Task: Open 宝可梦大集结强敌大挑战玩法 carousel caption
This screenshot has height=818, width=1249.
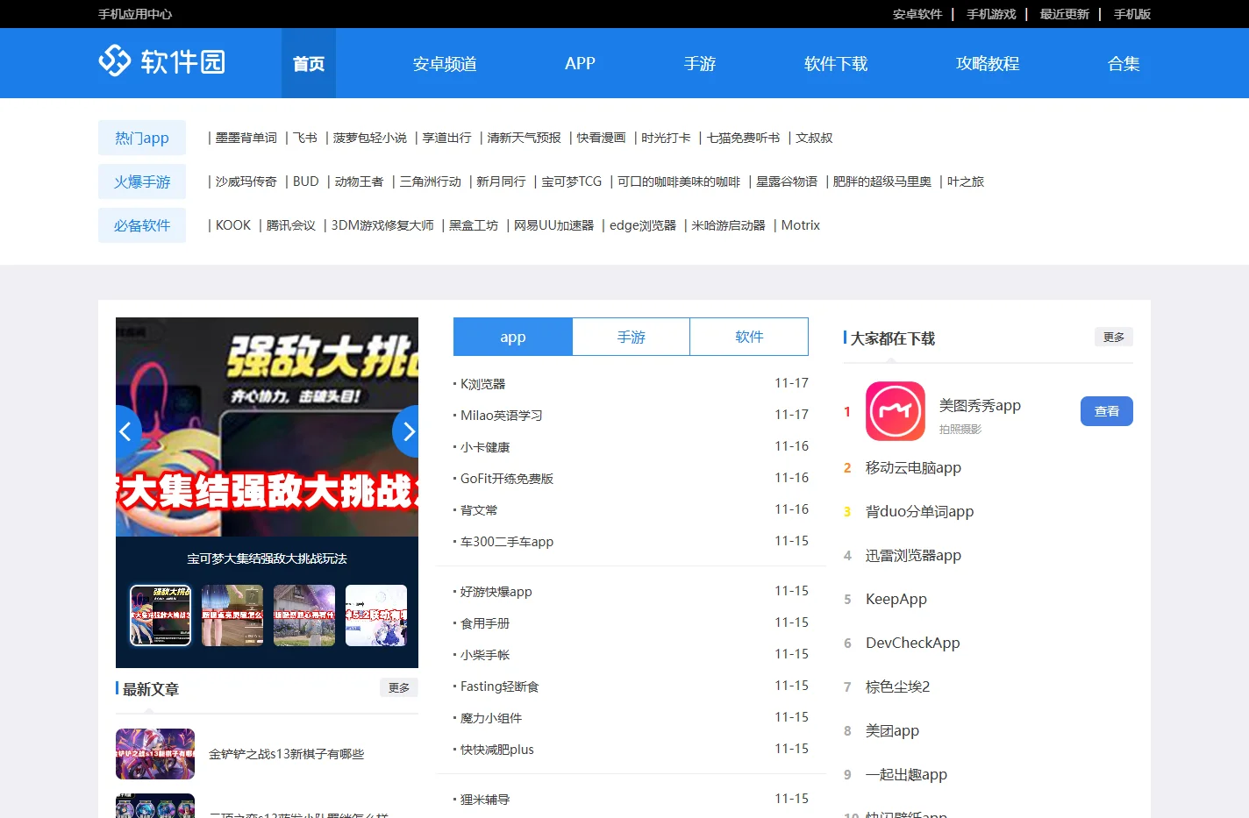Action: coord(267,558)
